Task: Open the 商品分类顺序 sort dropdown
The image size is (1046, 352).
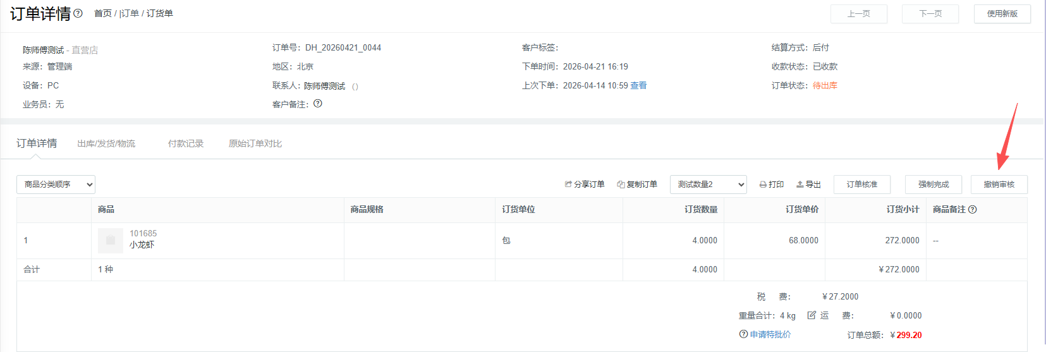Action: [56, 185]
